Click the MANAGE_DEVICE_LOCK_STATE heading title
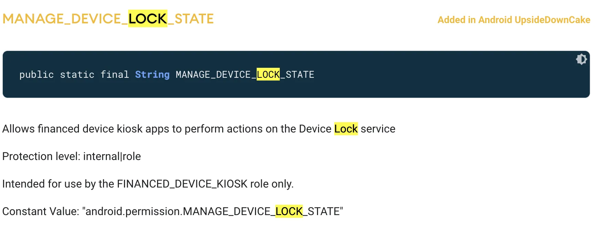 [x=108, y=19]
